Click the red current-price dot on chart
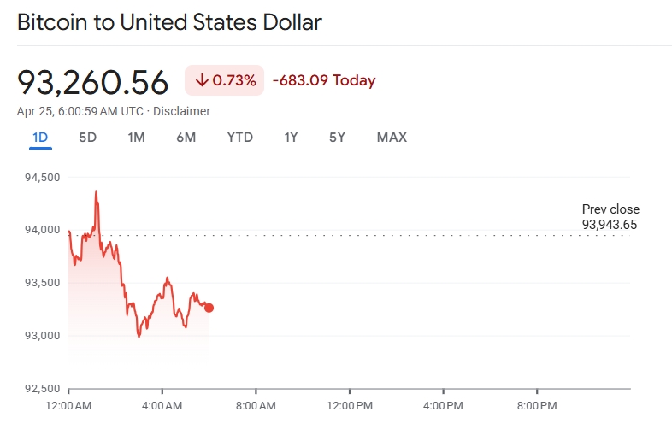The height and width of the screenshot is (435, 672). tap(209, 308)
